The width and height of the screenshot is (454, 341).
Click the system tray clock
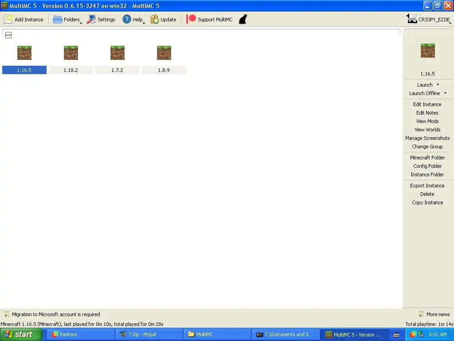pos(438,334)
